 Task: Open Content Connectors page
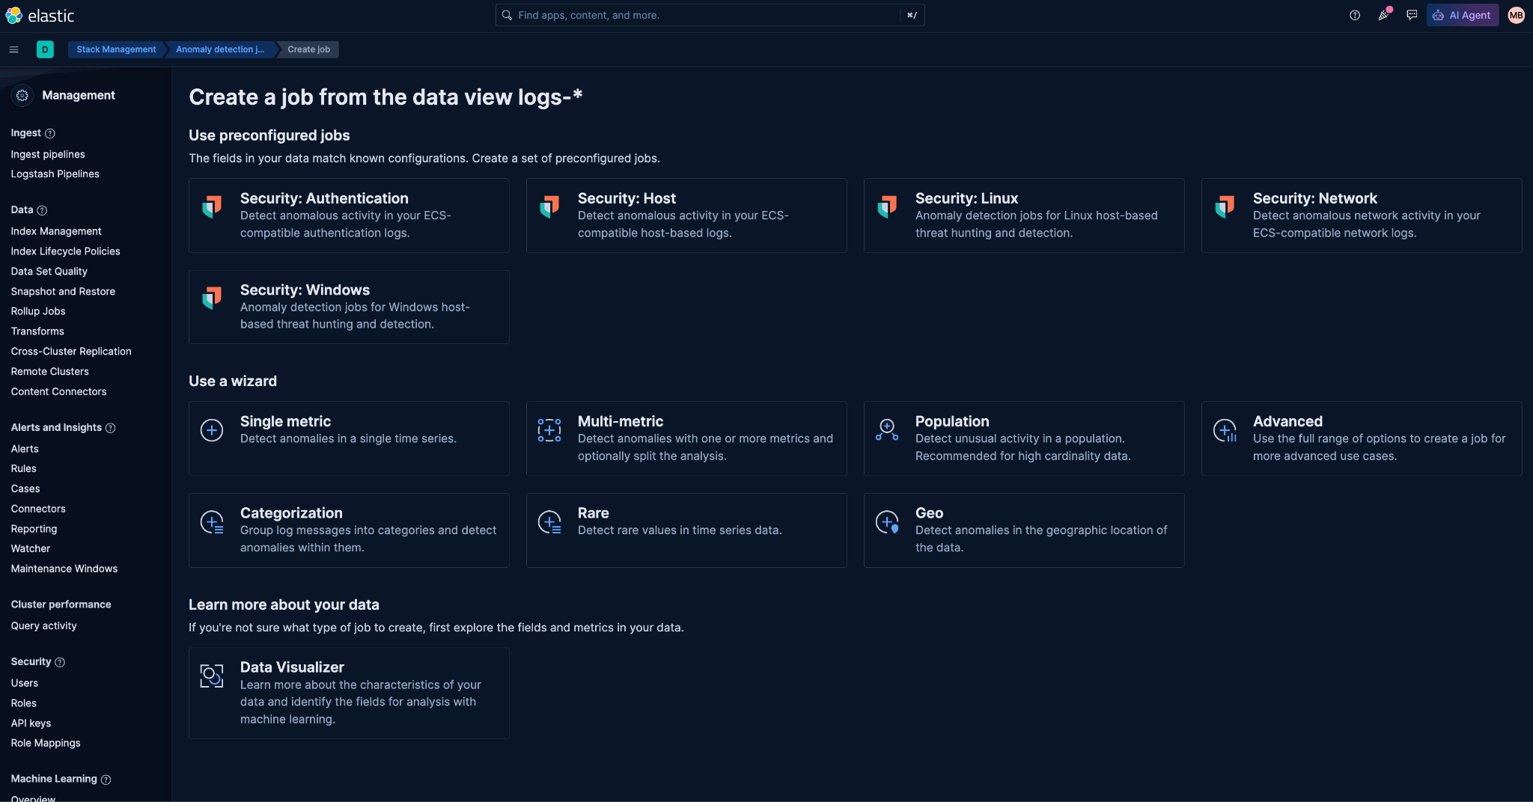coord(58,392)
